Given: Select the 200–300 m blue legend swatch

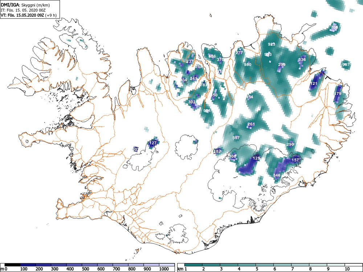Looking at the screenshot, I should pyautogui.click(x=43, y=265).
